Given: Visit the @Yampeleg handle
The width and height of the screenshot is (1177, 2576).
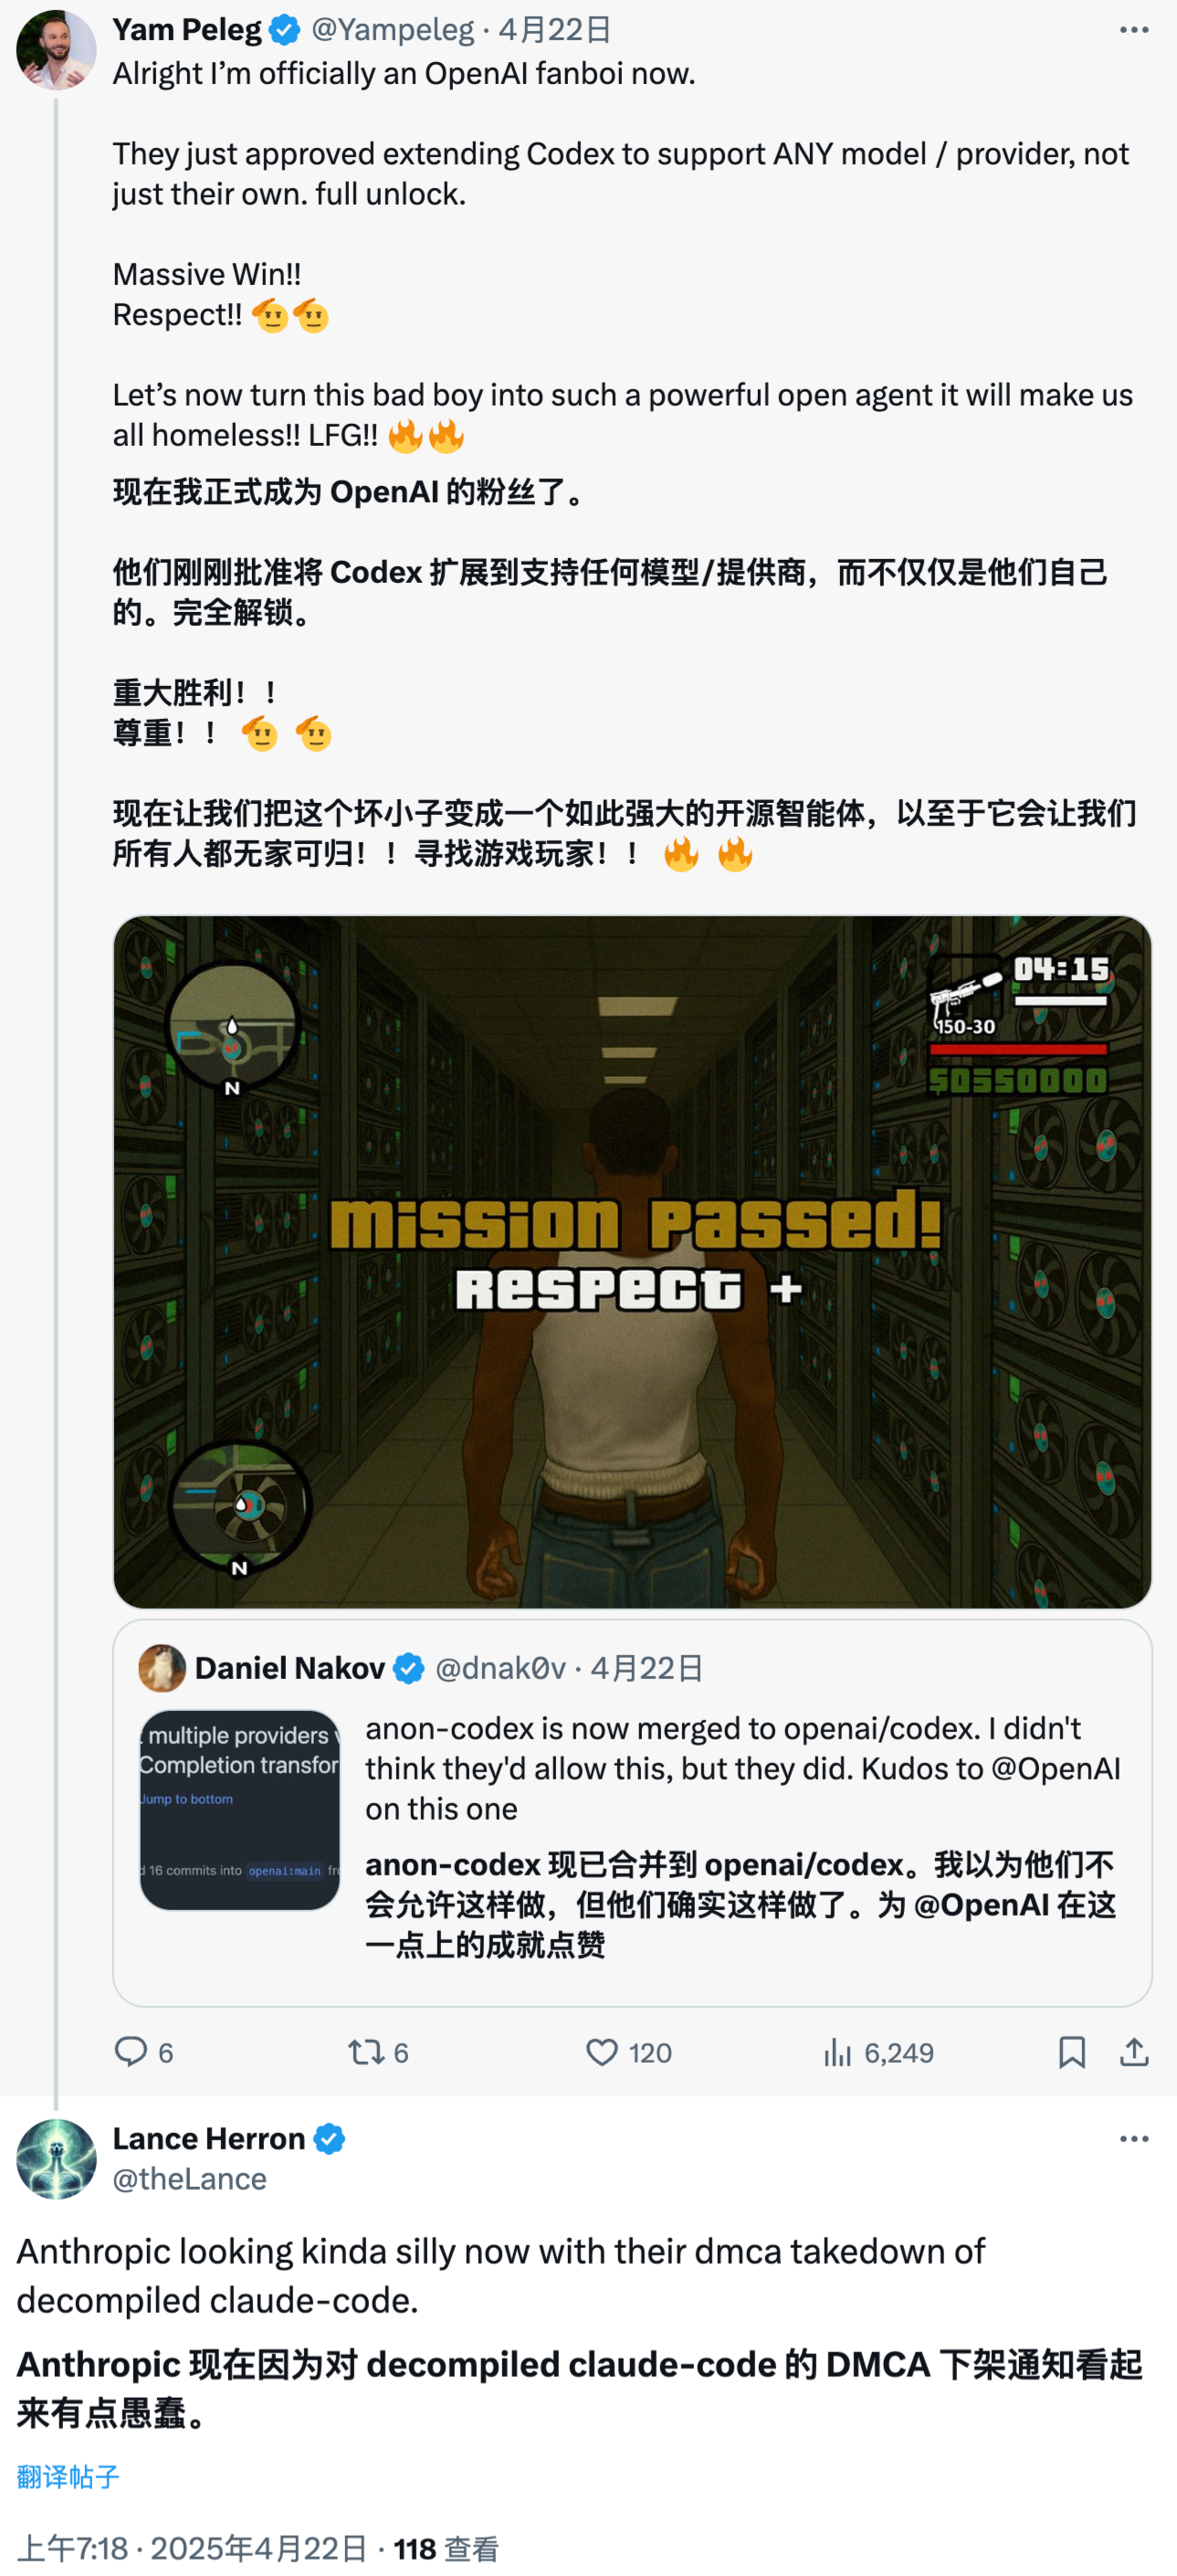Looking at the screenshot, I should [393, 30].
